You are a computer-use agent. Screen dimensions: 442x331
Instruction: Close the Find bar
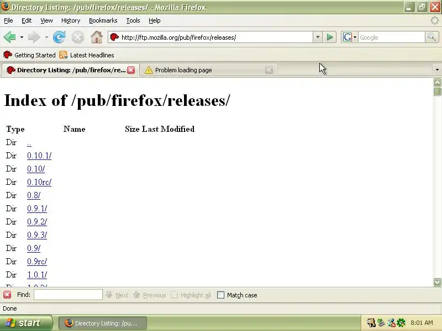point(7,295)
